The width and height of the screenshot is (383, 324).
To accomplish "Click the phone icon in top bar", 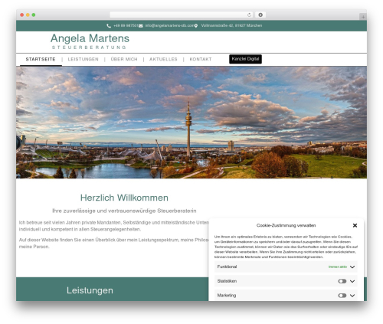I will (x=109, y=26).
